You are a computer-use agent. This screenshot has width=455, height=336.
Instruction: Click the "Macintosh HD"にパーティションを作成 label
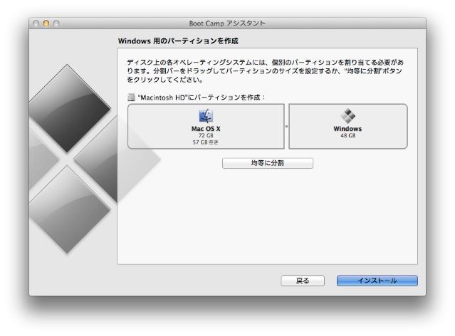[202, 98]
